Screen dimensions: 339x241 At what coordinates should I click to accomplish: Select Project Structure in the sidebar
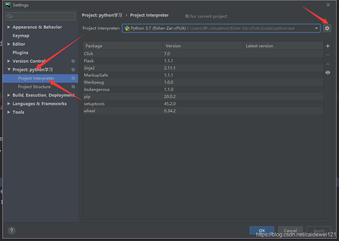34,87
